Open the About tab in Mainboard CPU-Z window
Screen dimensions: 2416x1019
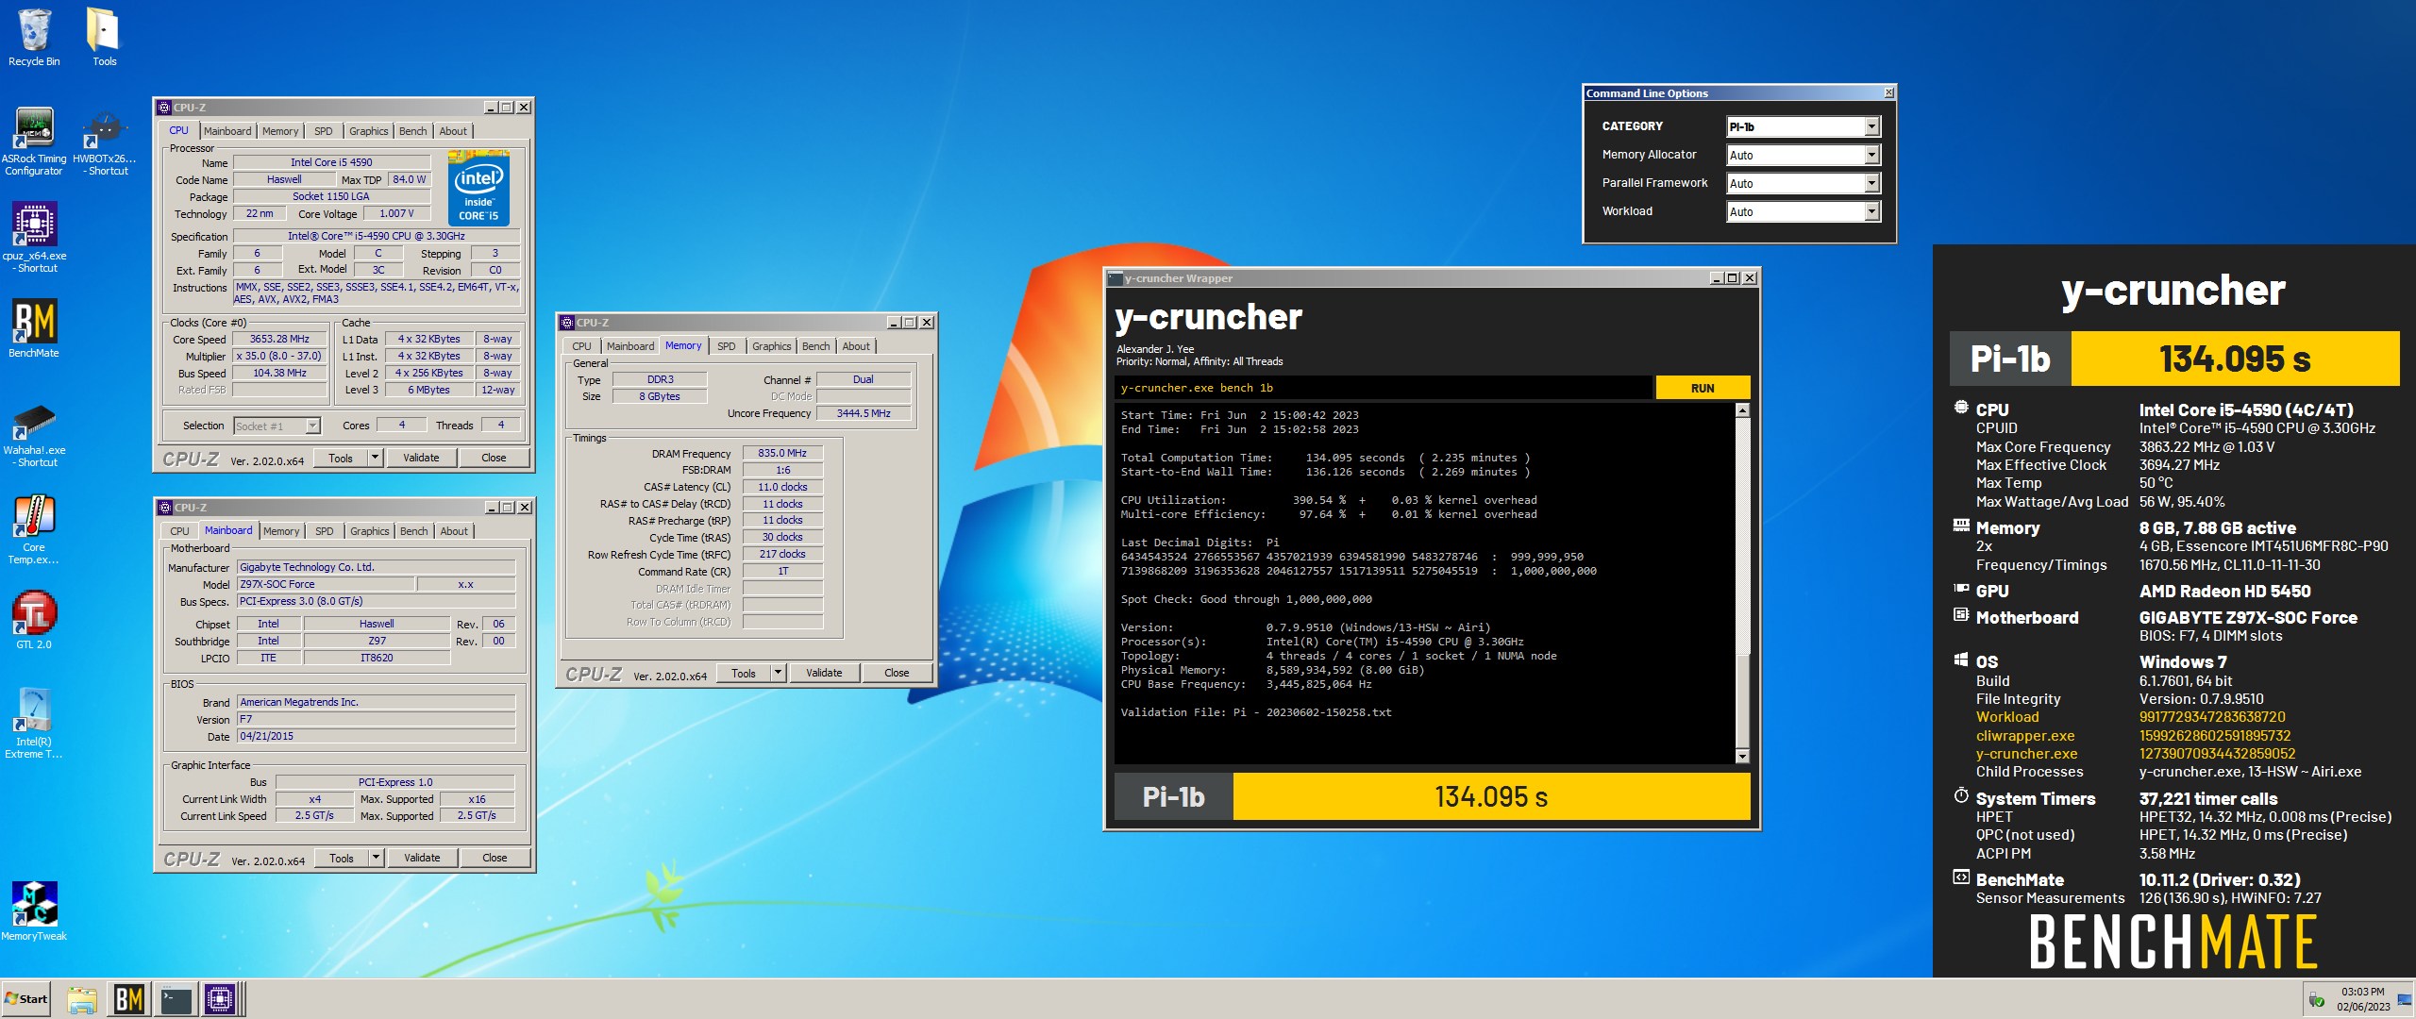(x=454, y=531)
